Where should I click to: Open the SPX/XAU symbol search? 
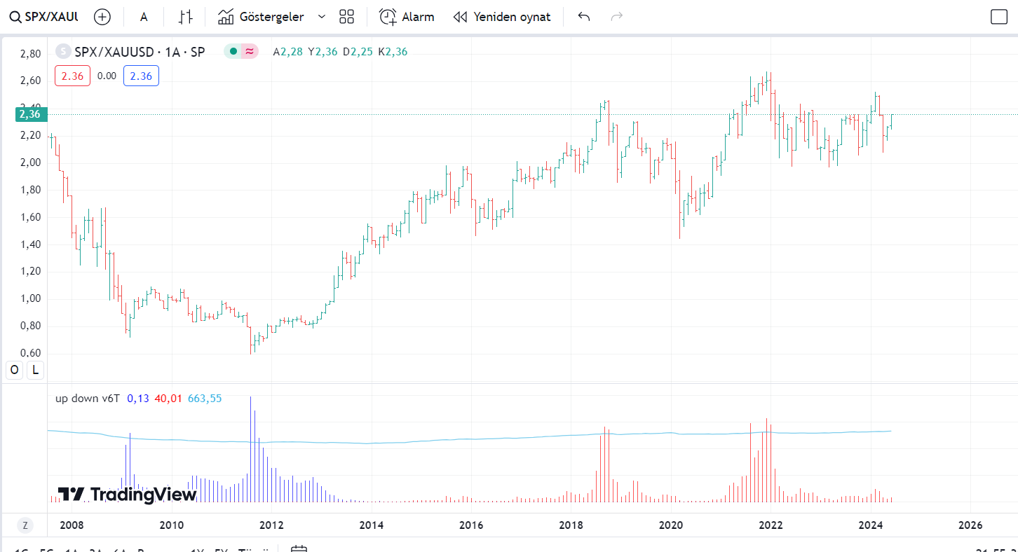(x=43, y=17)
